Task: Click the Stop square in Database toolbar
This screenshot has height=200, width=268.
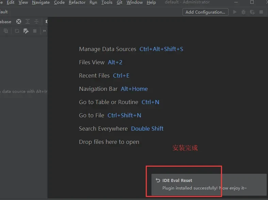Action: tap(35, 31)
